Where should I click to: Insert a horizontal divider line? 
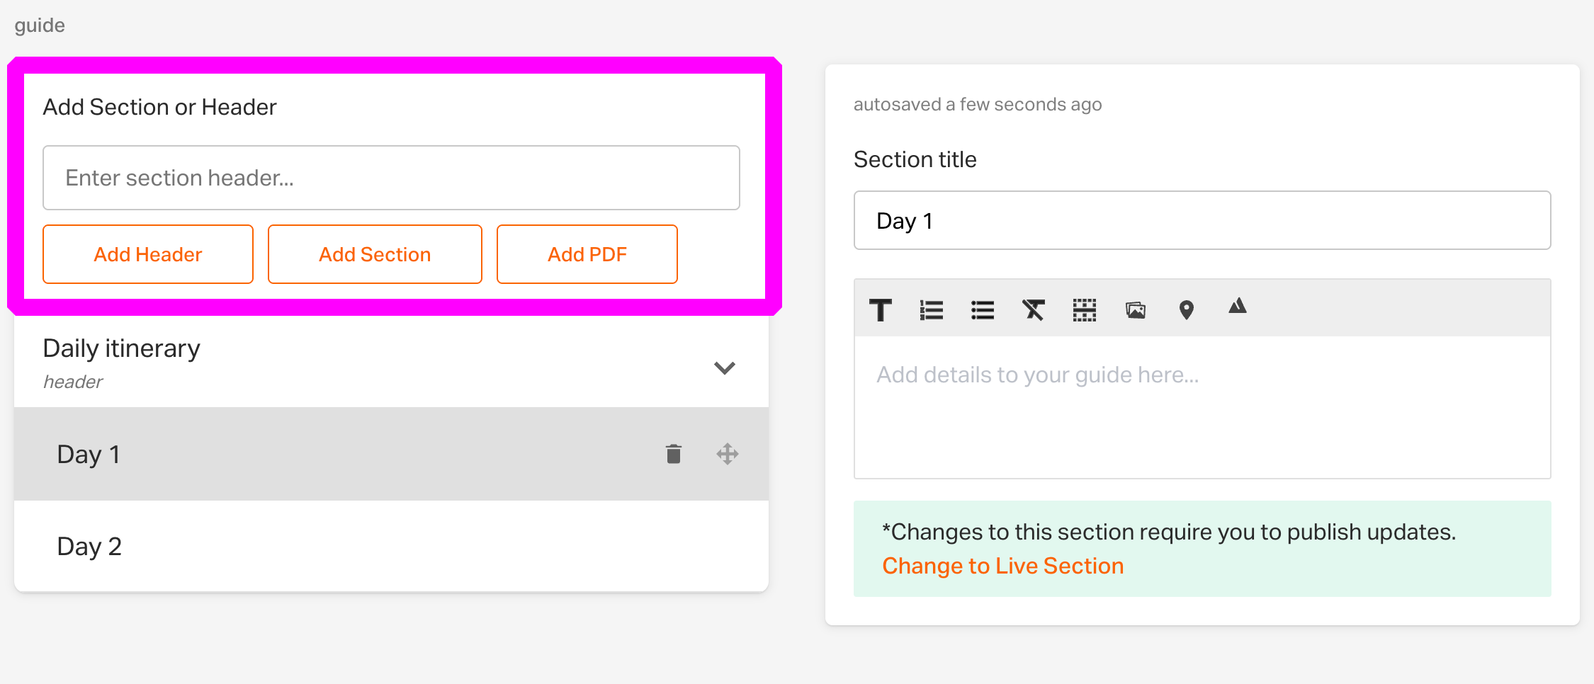[1085, 310]
